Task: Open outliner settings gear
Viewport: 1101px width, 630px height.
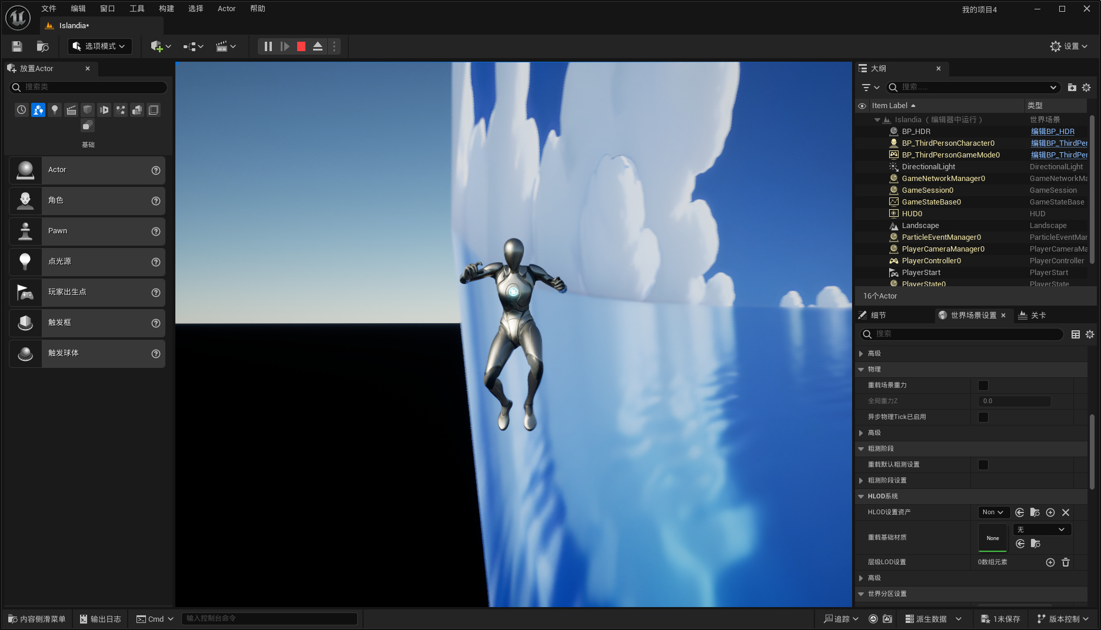Action: click(x=1086, y=88)
